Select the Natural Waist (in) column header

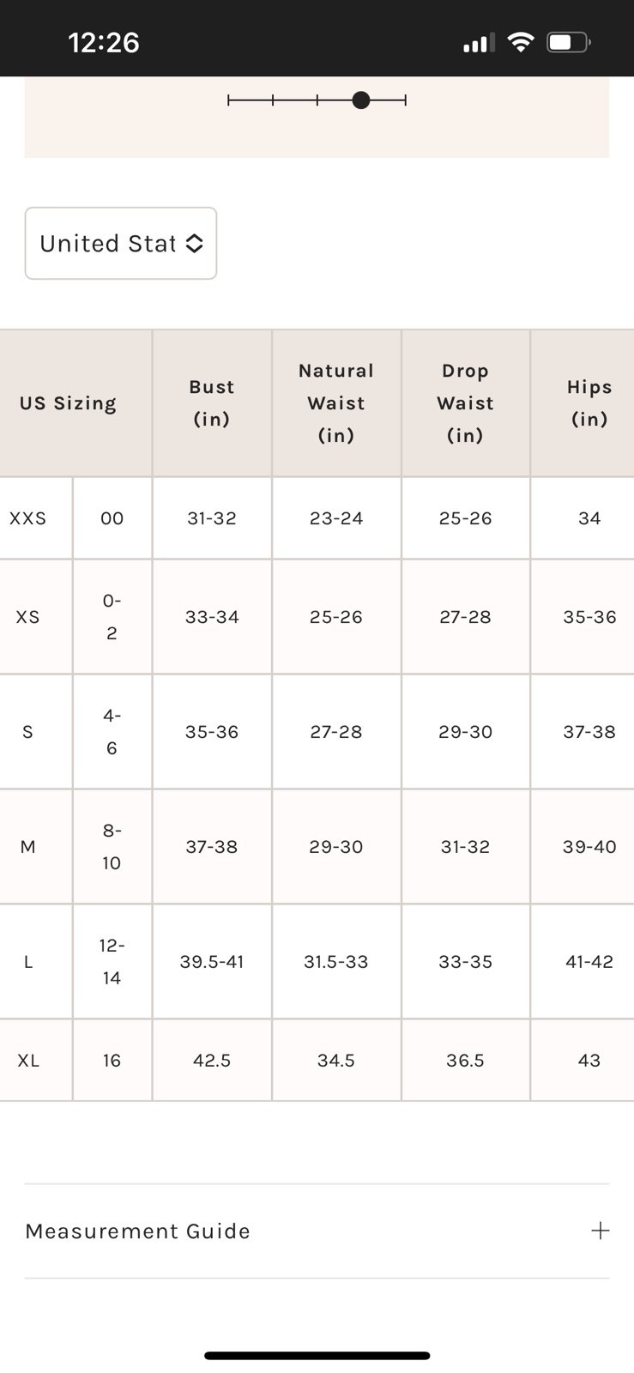pyautogui.click(x=336, y=402)
